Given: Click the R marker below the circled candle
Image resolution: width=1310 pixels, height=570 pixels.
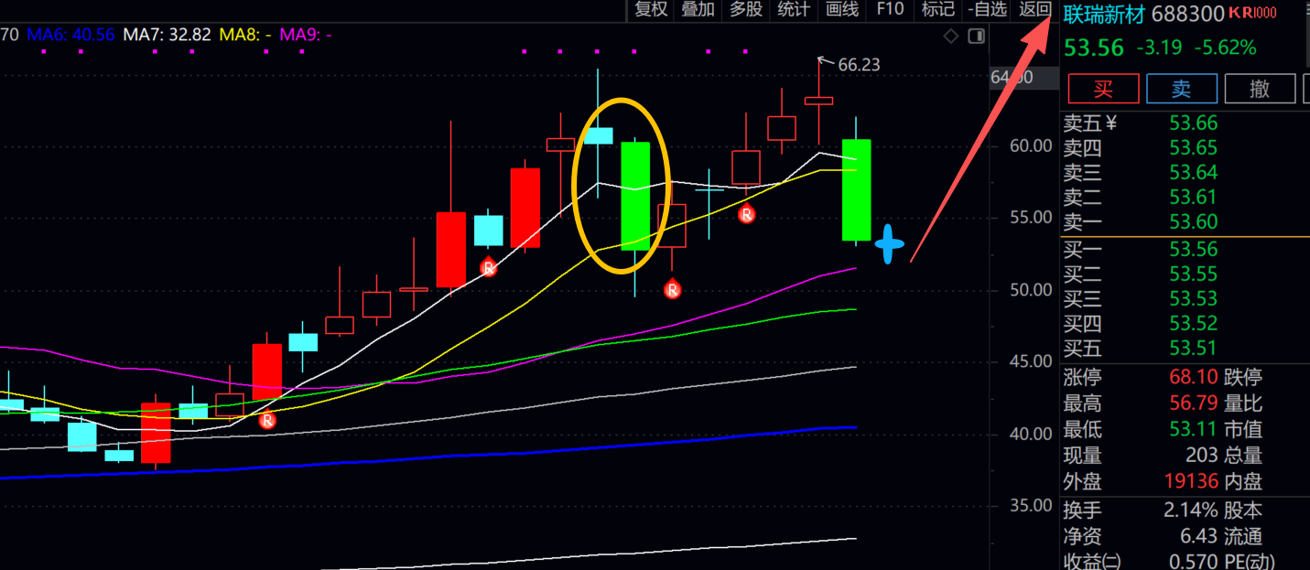Looking at the screenshot, I should coord(673,290).
